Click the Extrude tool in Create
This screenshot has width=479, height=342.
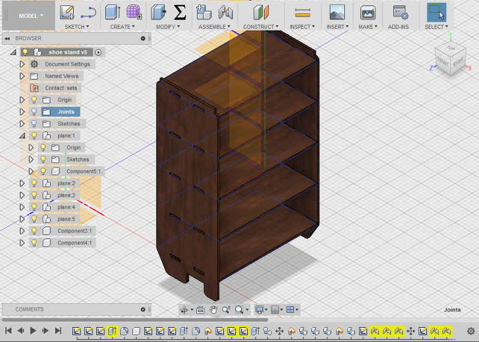(113, 13)
